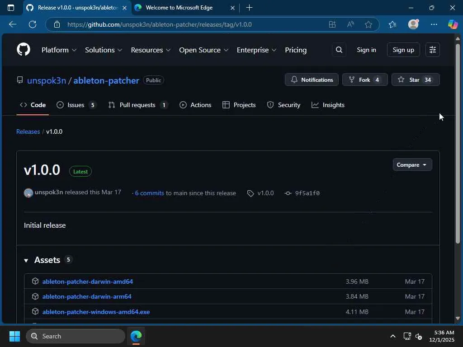
Task: Click the Edge back arrow
Action: 13,24
